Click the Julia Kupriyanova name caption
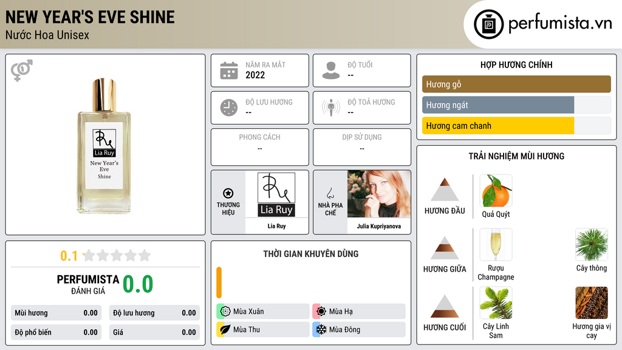Screen dimensions: 622x350 (379, 226)
